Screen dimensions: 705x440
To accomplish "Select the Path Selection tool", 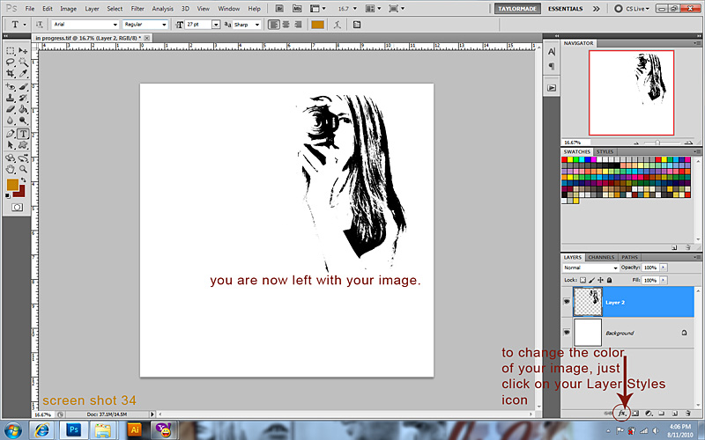I will [11, 145].
